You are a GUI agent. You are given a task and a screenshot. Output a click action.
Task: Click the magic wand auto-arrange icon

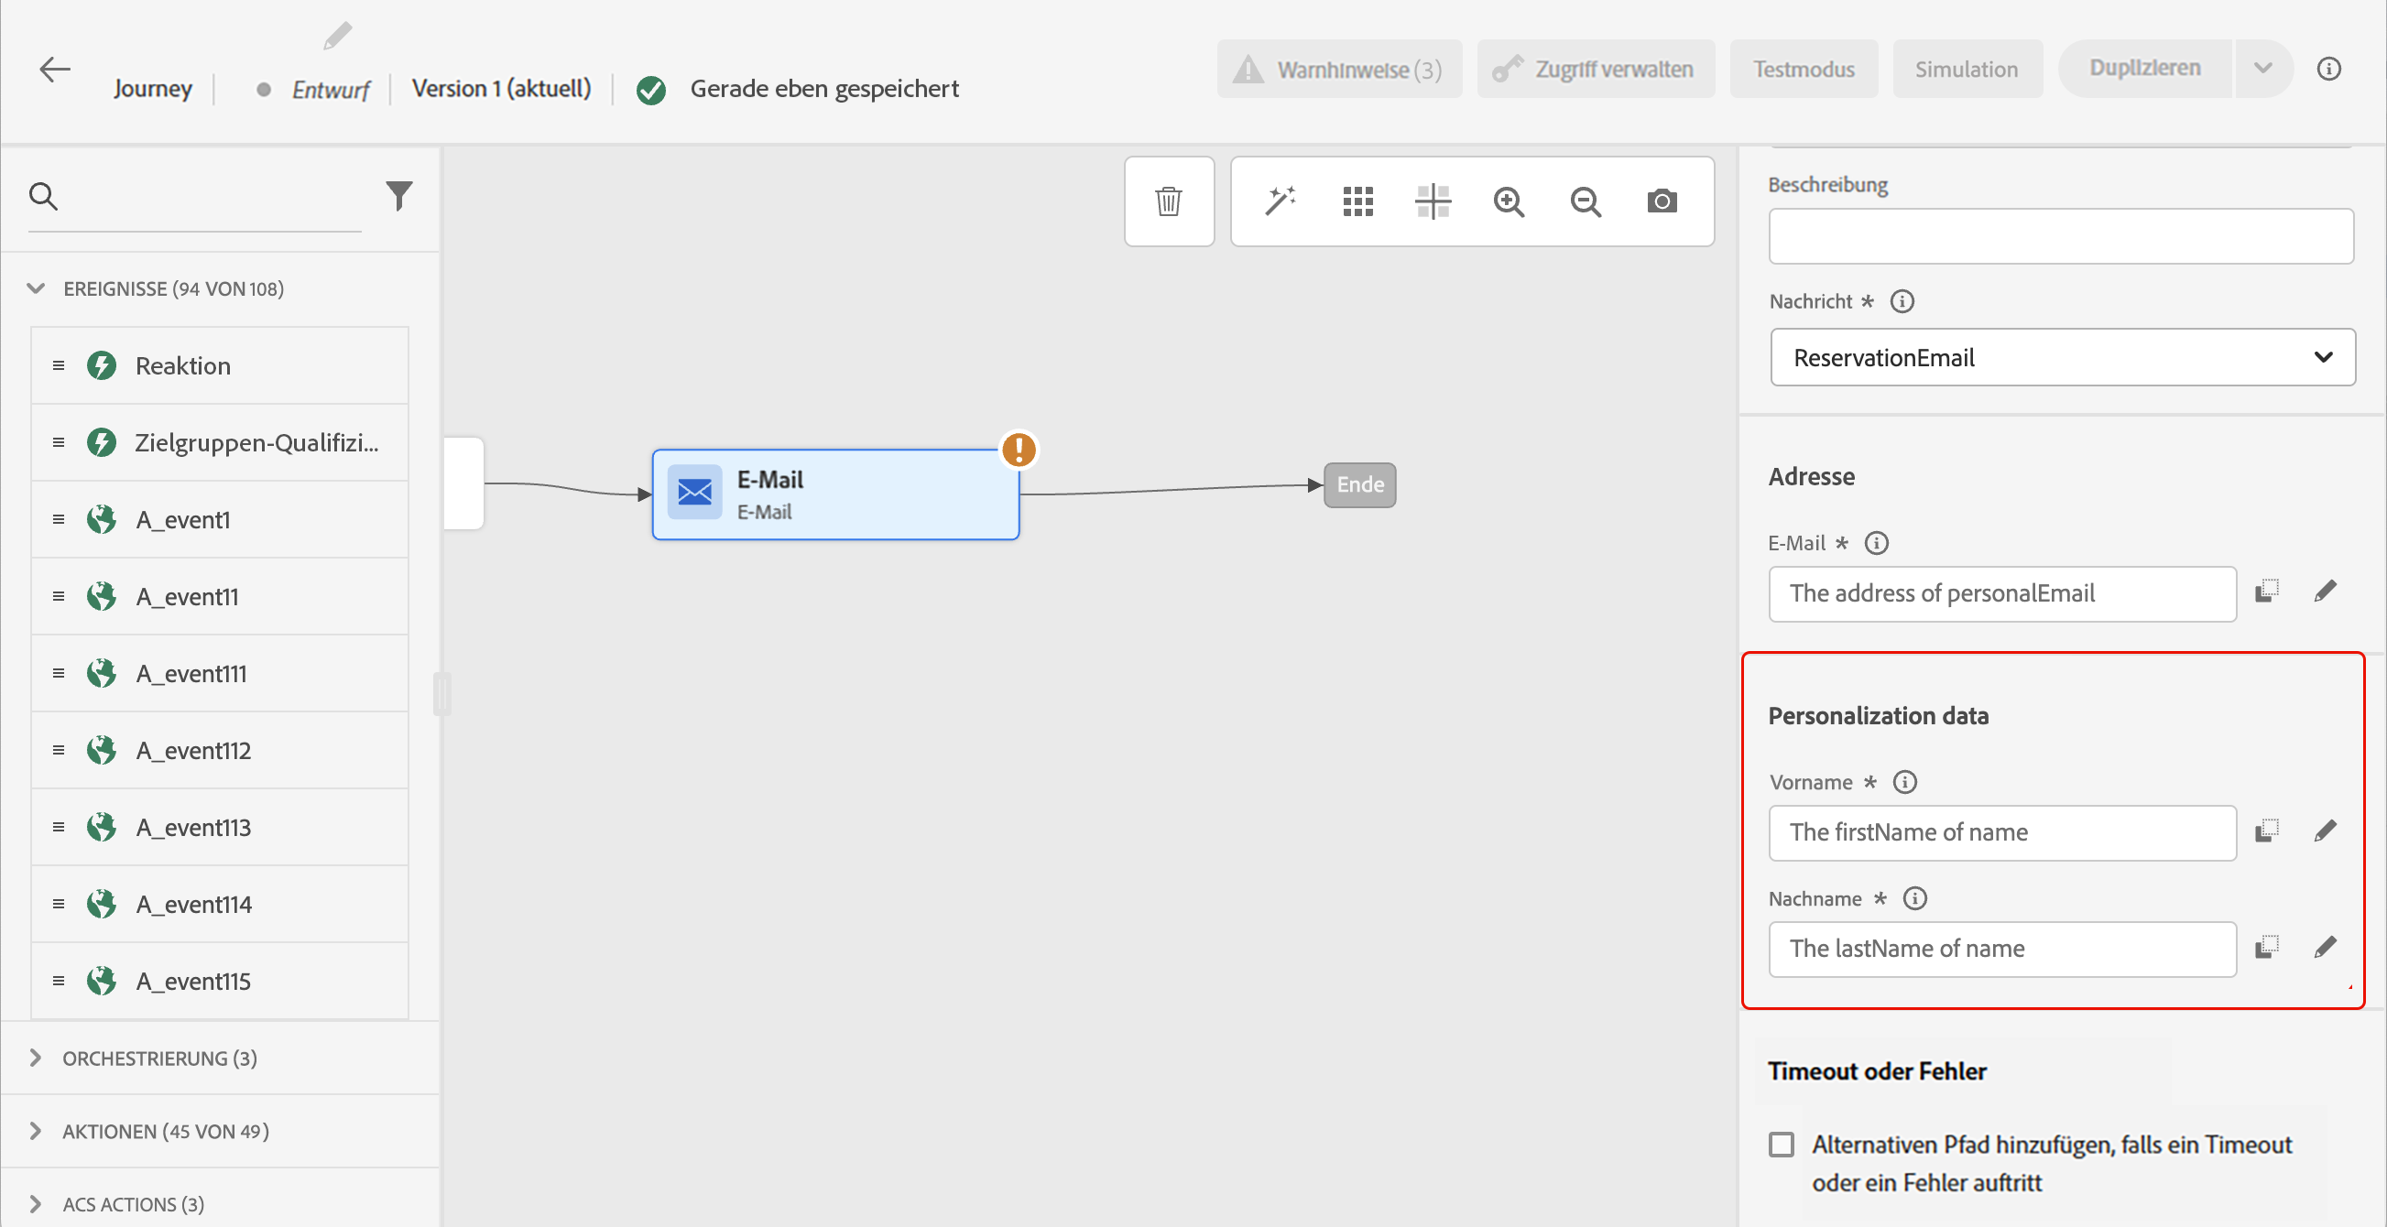tap(1280, 201)
